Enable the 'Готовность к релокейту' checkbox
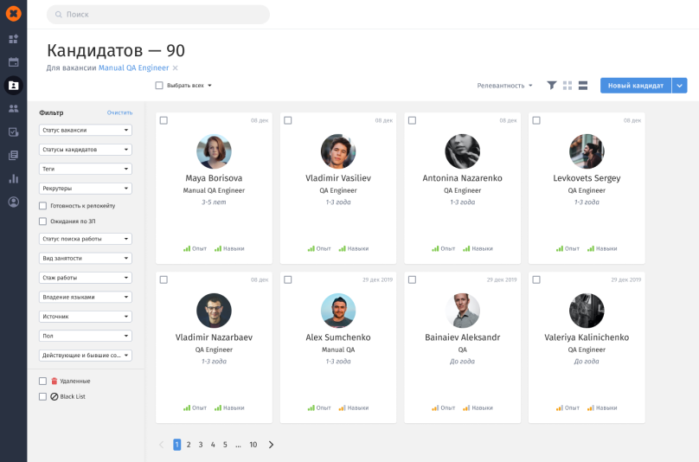The width and height of the screenshot is (699, 462). coord(43,206)
